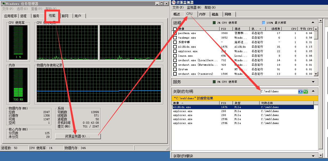328x161 pixels.
Task: Toggle the select-all checkbox in 映像 header
Action: tap(175, 29)
